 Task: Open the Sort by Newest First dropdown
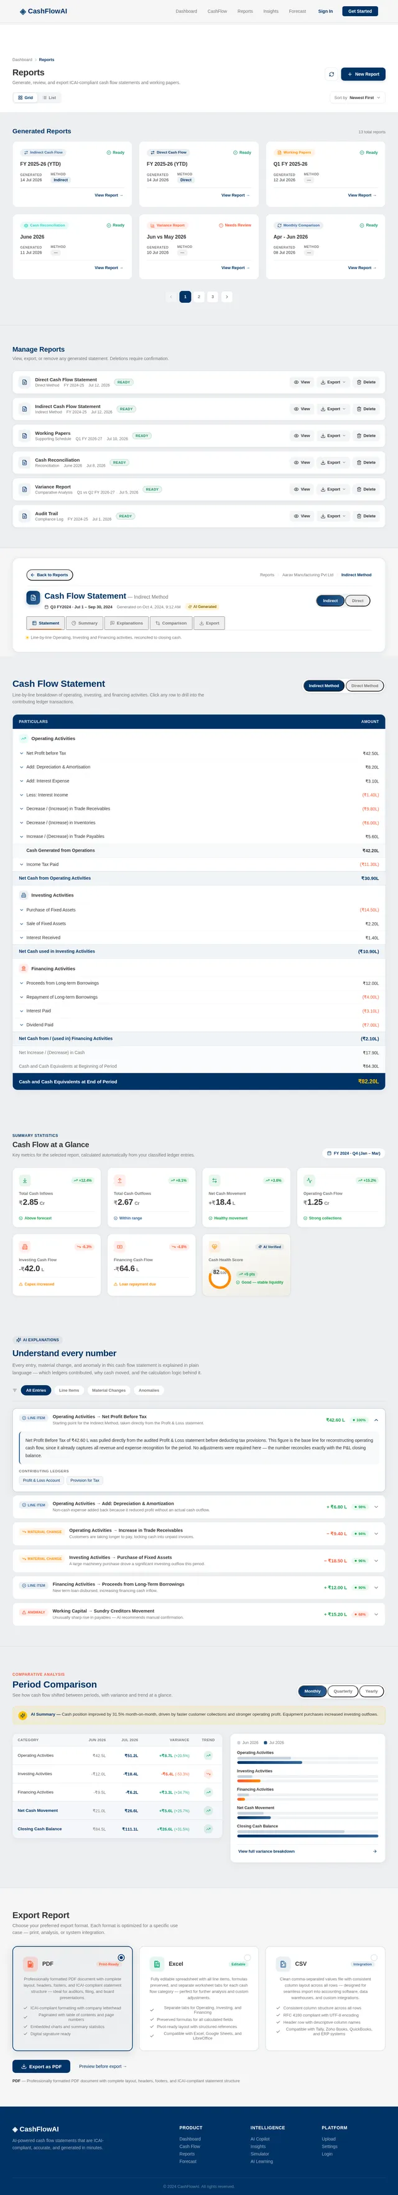(357, 98)
